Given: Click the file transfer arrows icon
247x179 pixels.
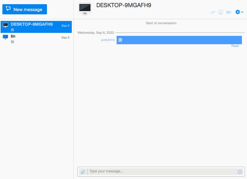Looking at the screenshot, I should [x=213, y=12].
